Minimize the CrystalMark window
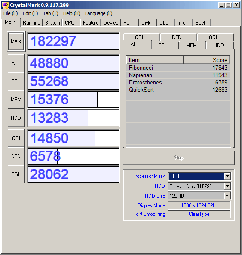 click(221, 5)
